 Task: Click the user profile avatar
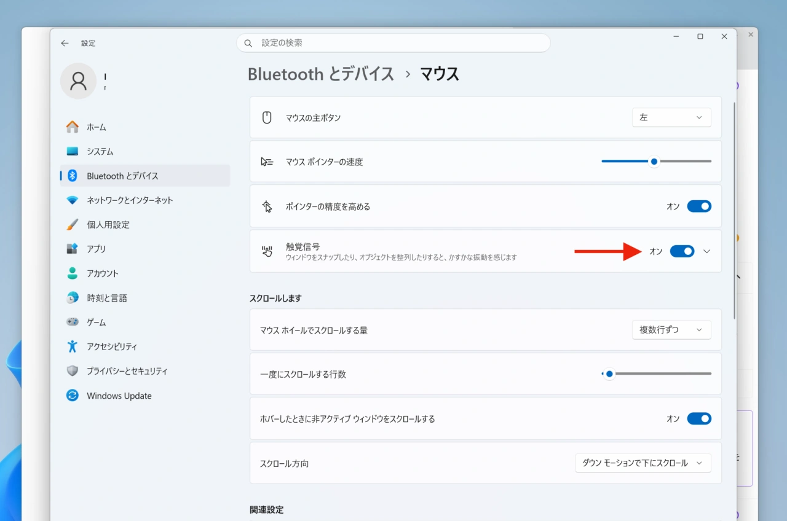78,80
